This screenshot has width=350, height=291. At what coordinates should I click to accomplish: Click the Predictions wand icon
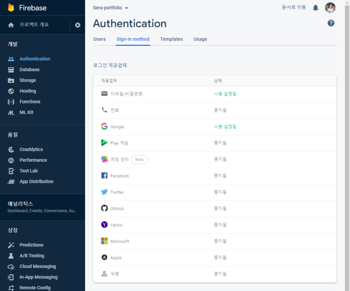point(11,245)
